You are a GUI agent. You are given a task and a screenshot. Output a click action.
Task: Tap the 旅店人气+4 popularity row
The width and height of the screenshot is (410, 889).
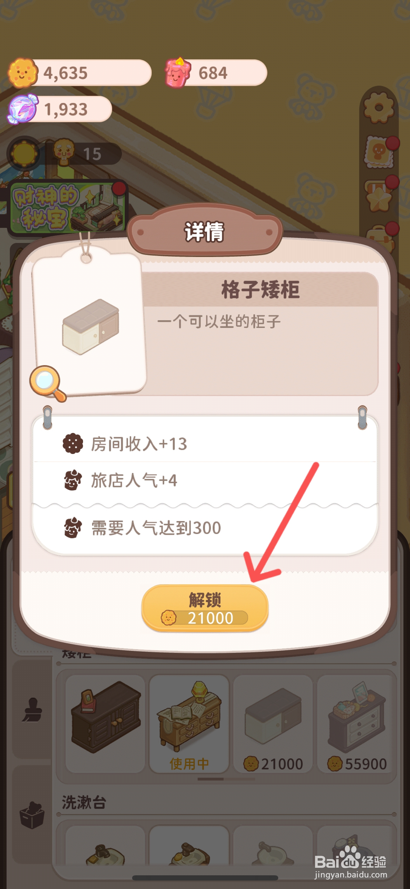point(205,480)
